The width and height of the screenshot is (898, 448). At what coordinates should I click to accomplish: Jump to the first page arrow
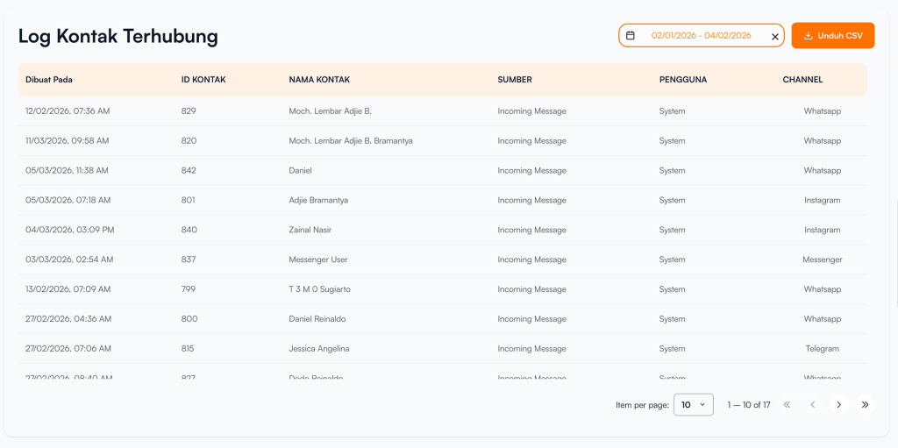(787, 404)
